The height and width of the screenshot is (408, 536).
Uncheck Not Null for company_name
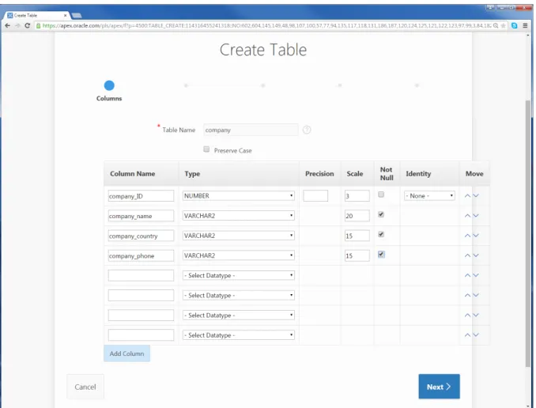coord(381,214)
